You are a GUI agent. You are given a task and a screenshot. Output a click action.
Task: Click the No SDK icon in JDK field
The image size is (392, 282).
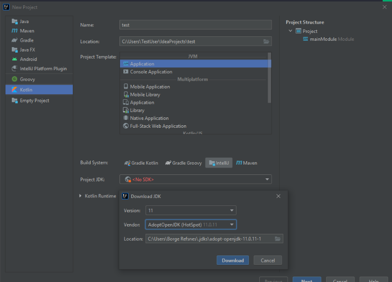128,179
